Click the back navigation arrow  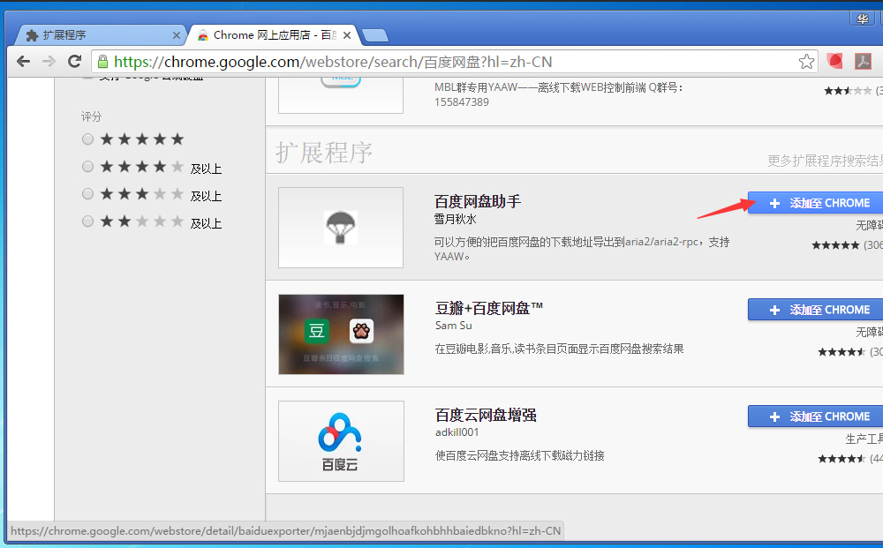tap(23, 62)
